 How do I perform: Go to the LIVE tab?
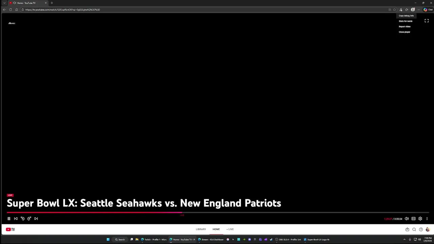tap(230, 229)
